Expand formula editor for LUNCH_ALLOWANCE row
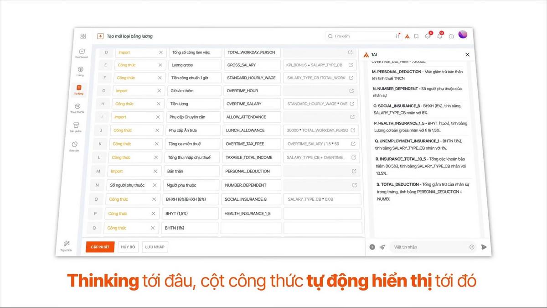The height and width of the screenshot is (308, 547). (352, 130)
